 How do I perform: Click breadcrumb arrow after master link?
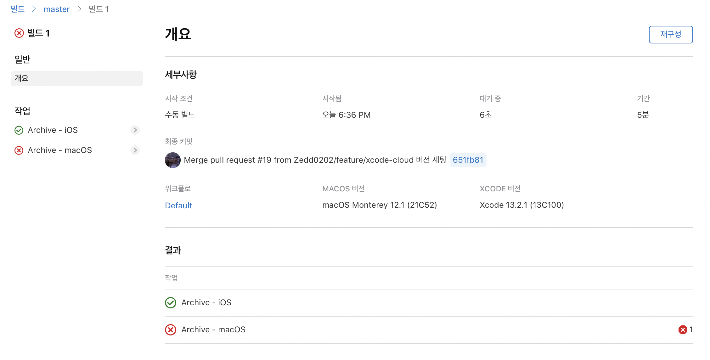point(79,9)
